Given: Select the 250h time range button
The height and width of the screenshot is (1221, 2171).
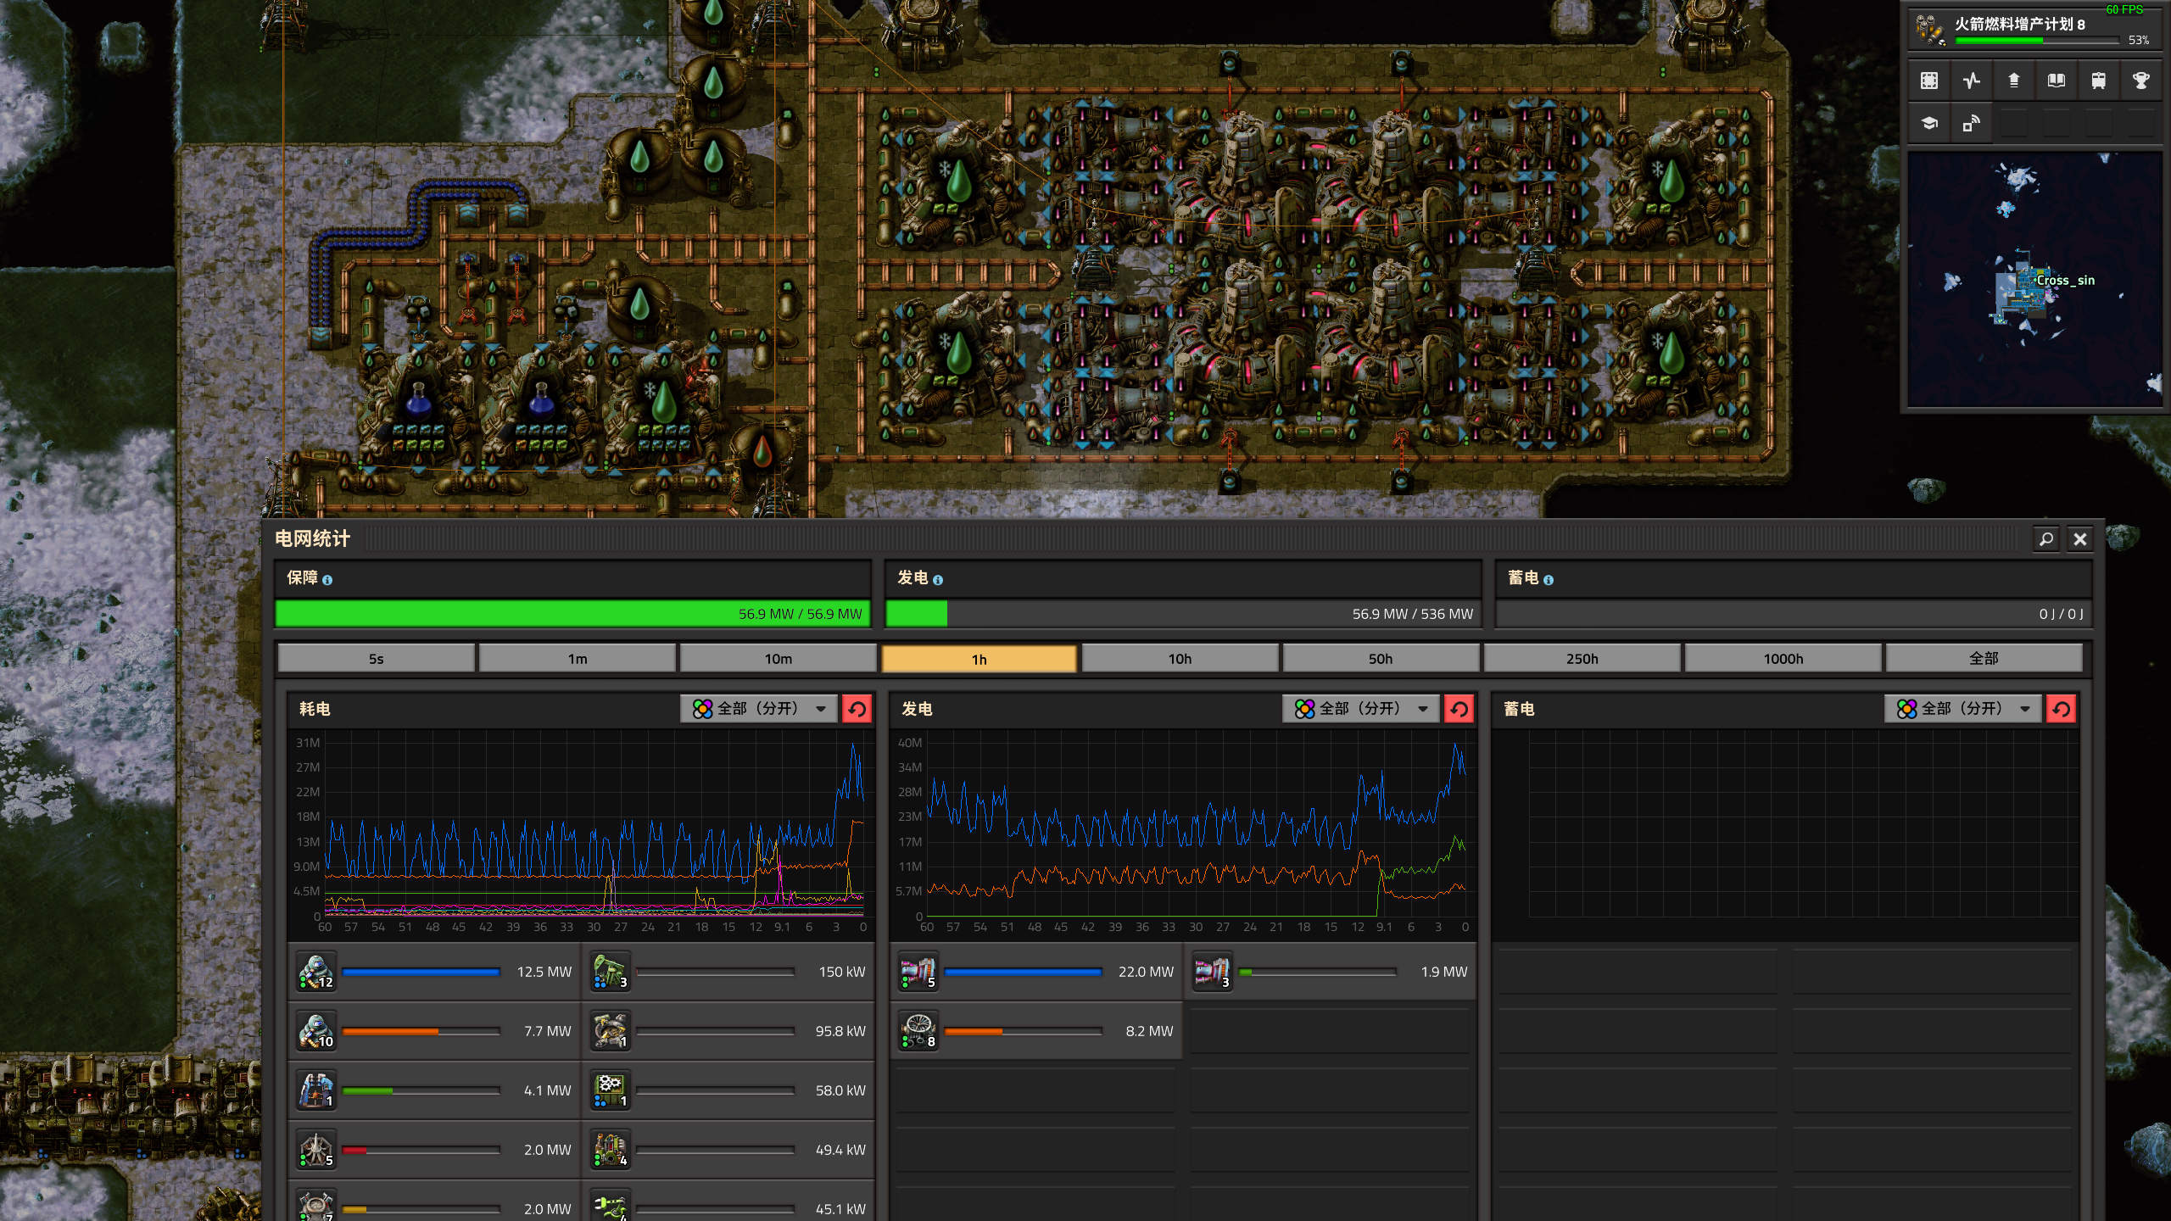Looking at the screenshot, I should click(1582, 659).
